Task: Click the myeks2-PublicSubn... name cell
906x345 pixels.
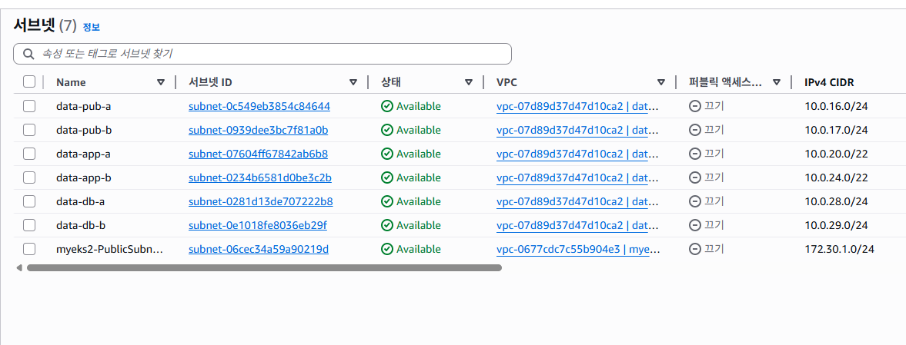Action: coord(110,249)
